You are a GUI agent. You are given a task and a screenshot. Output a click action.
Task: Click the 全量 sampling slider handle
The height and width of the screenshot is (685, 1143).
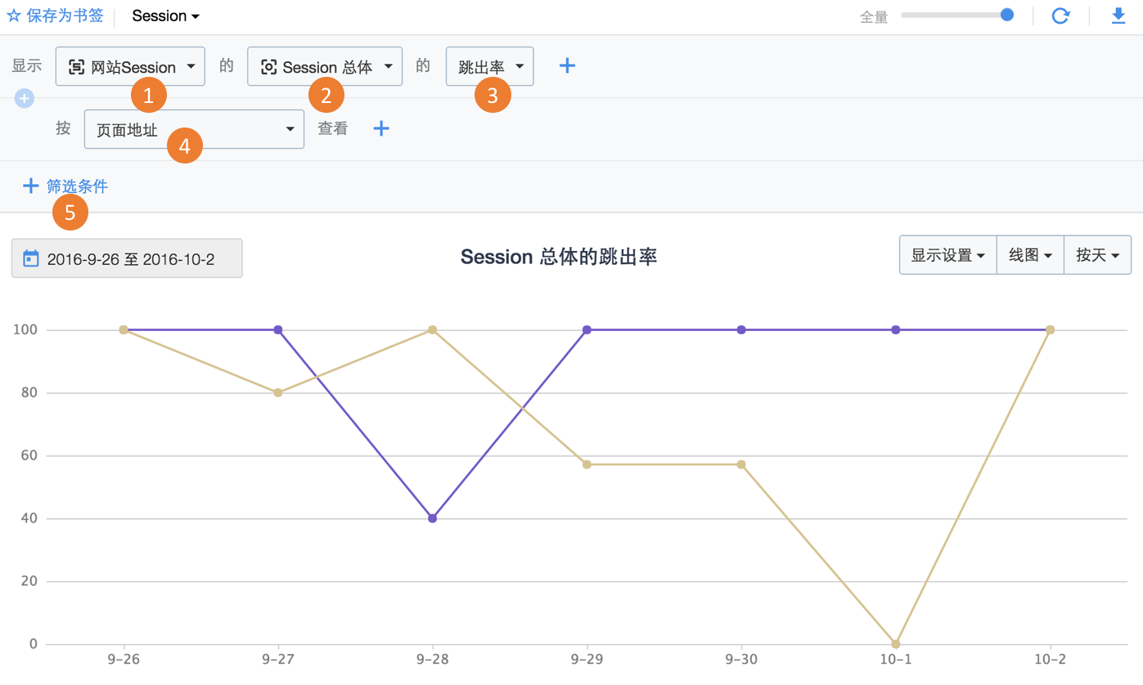[x=1007, y=15]
